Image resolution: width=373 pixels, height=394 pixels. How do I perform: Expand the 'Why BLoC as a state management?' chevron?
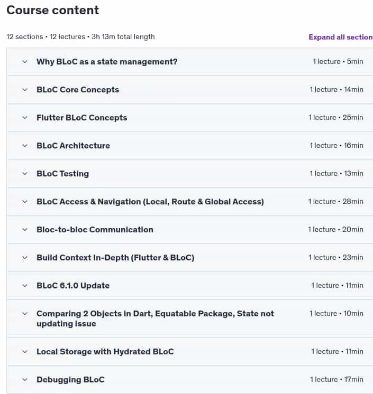[25, 62]
